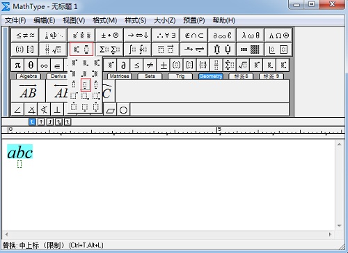Open the boxes templates palette
The image size is (348, 253).
[278, 49]
